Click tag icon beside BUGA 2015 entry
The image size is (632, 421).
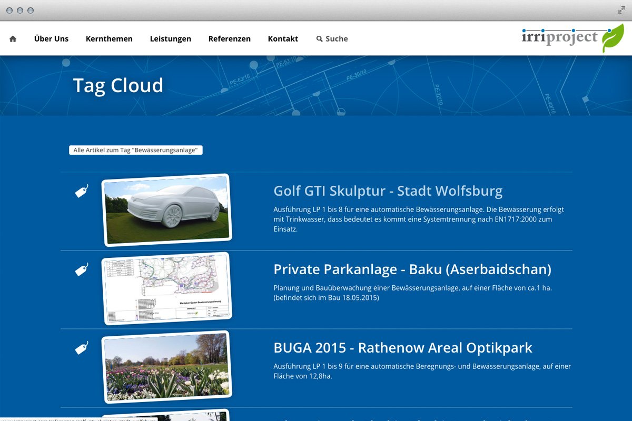click(x=82, y=348)
